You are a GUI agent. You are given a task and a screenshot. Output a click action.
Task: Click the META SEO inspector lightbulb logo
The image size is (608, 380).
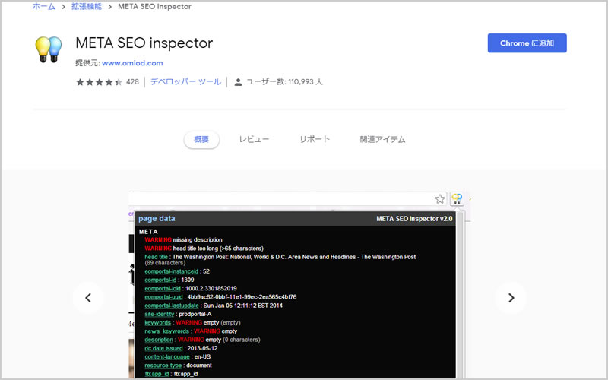pyautogui.click(x=49, y=49)
